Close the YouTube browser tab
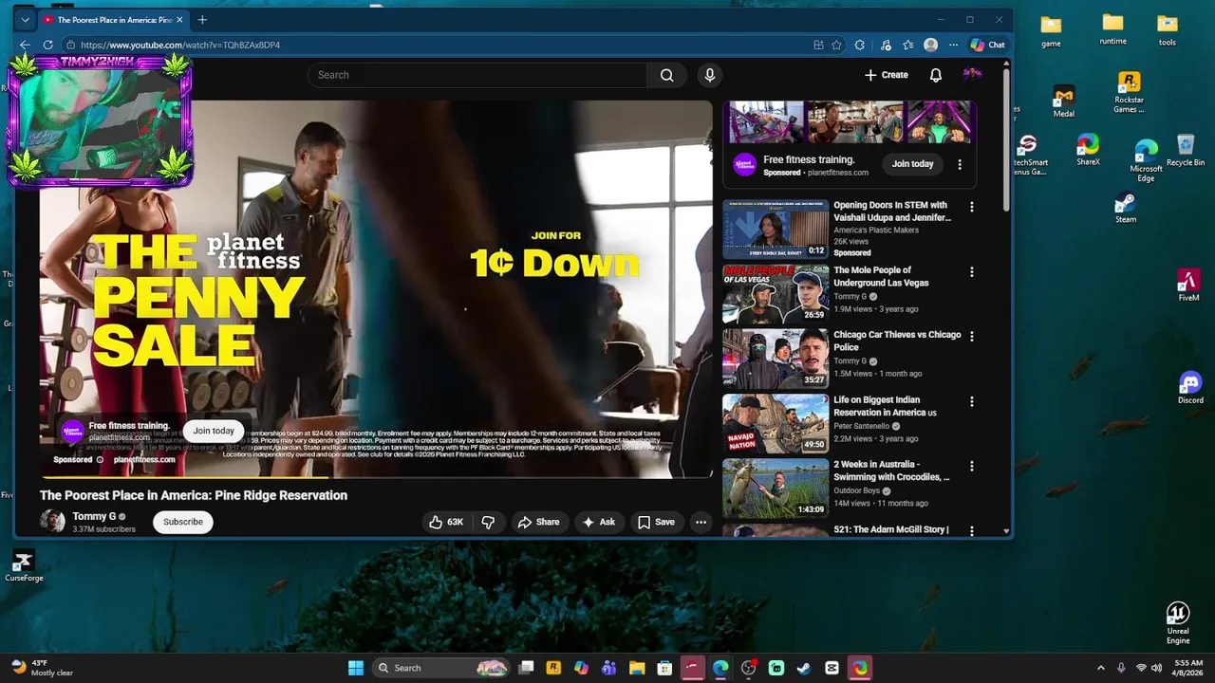1215x683 pixels. [x=179, y=20]
